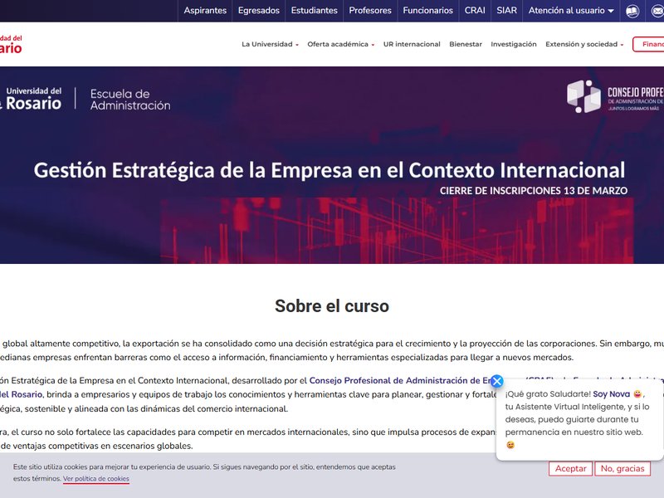Screen dimensions: 664x498
Task: Click Universidad del Rosario banner logo
Action: tap(31, 99)
